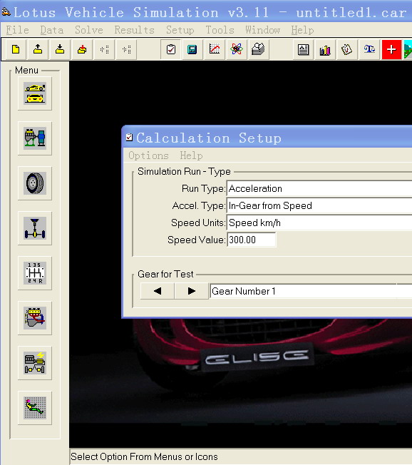The image size is (412, 465).
Task: Open the axle differential Menu icon
Action: [35, 228]
